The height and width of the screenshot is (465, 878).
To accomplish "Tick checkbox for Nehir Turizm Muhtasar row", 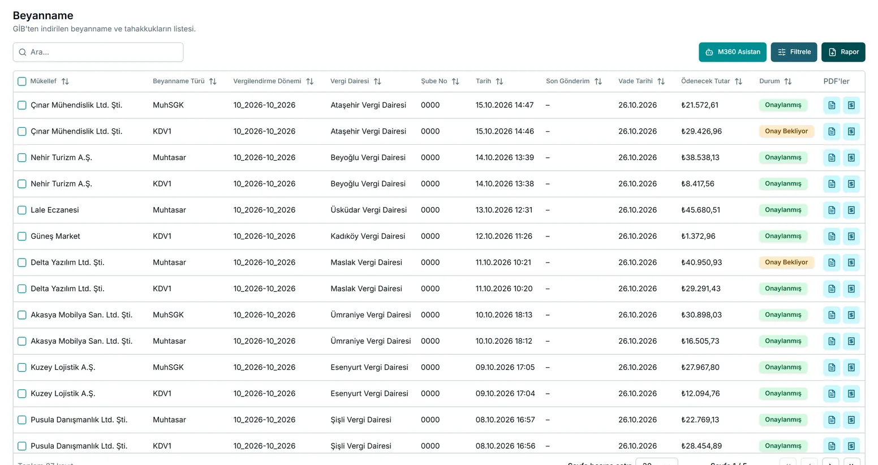I will click(x=22, y=158).
